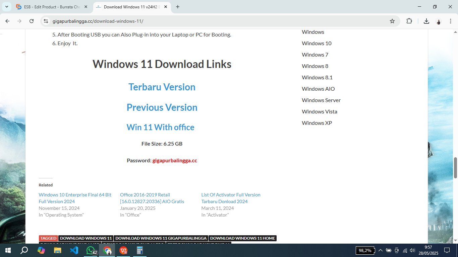This screenshot has width=458, height=257.
Task: Bookmark this page with the star icon
Action: [x=392, y=21]
